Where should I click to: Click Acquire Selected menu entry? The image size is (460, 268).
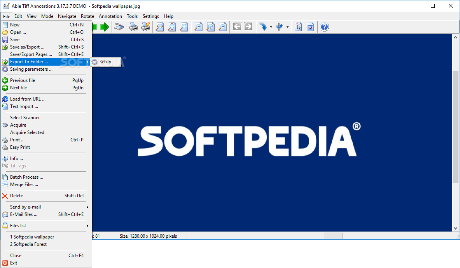[x=46, y=132]
